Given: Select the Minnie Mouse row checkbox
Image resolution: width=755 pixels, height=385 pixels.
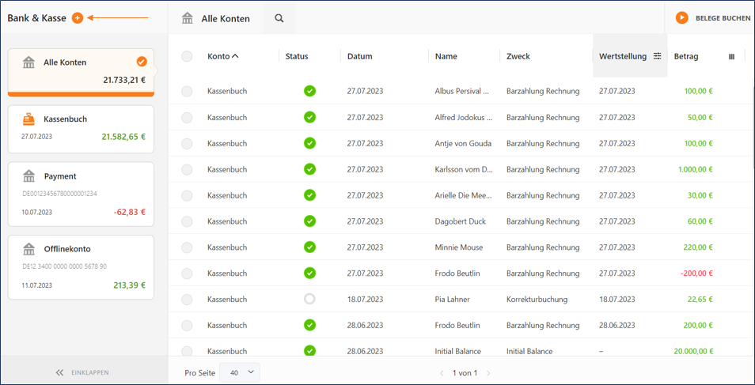Looking at the screenshot, I should 187,247.
